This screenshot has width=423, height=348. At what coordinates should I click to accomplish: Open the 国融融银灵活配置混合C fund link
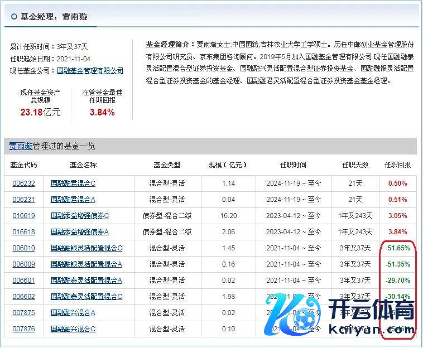pos(86,248)
